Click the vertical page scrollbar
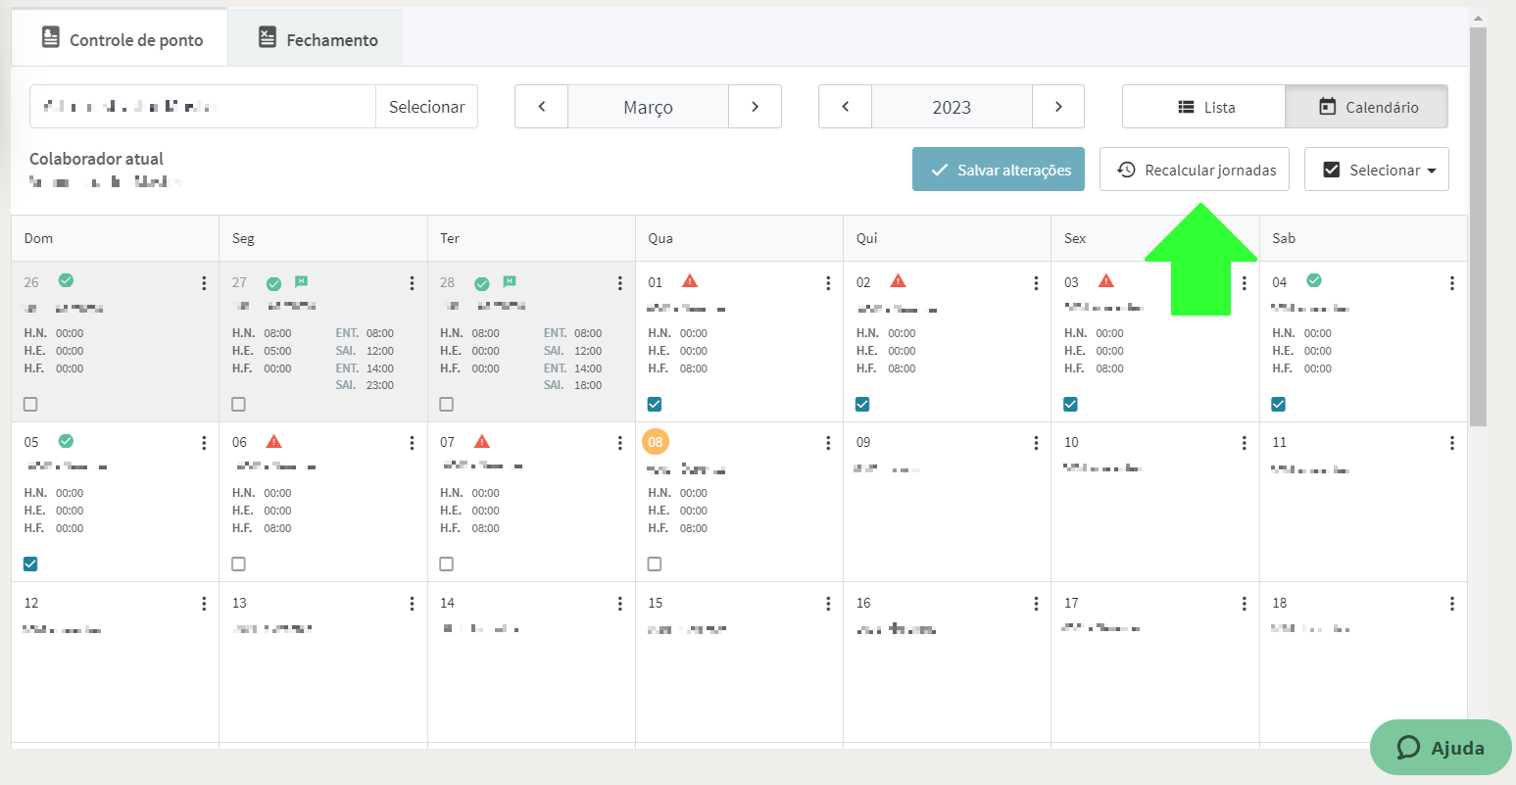 coord(1478,225)
